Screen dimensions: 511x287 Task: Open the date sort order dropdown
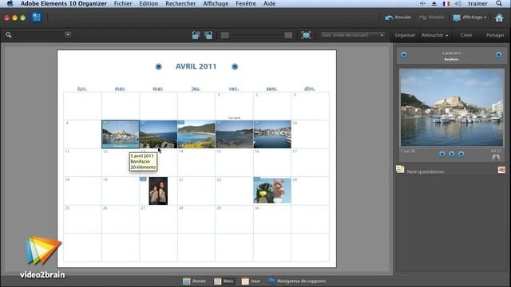(352, 35)
